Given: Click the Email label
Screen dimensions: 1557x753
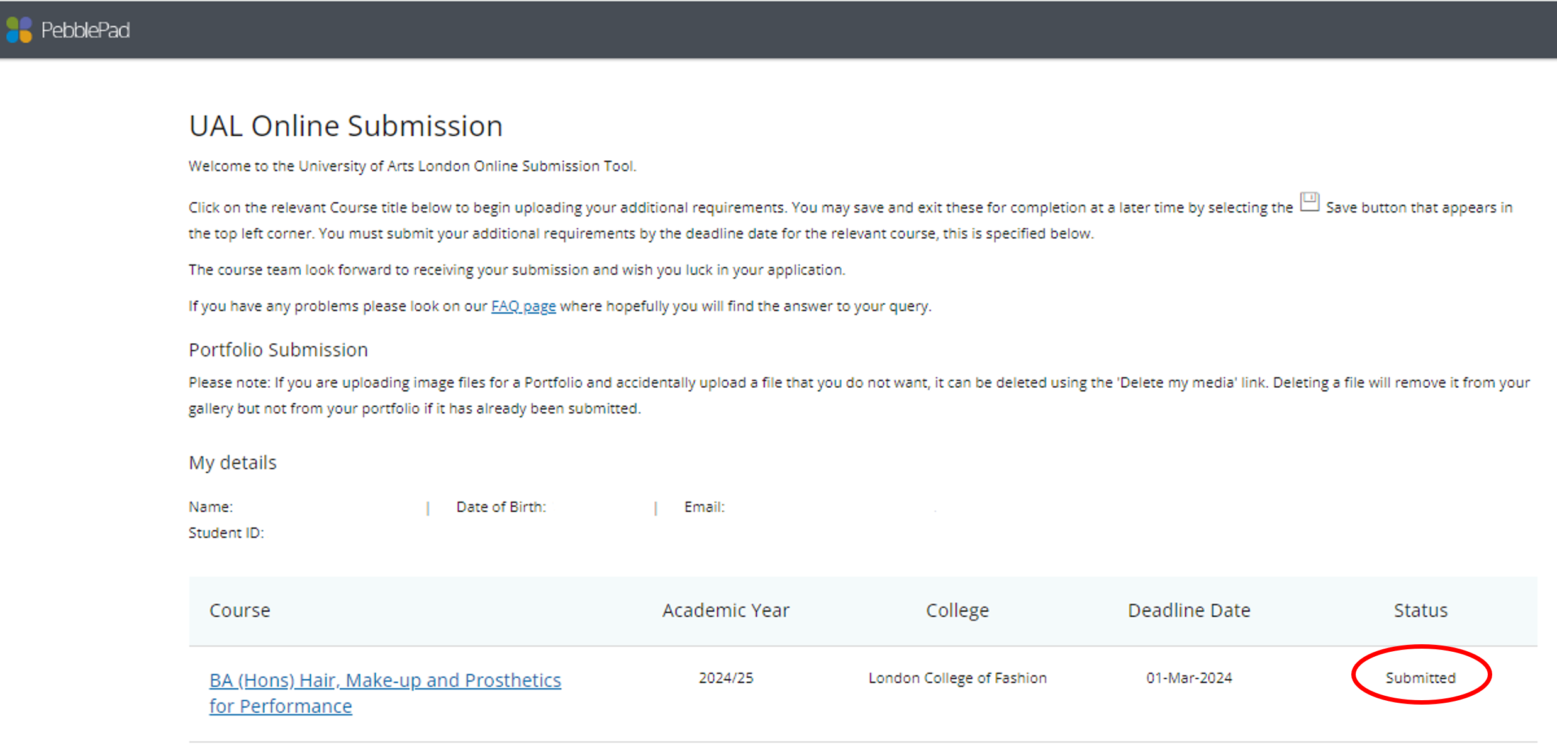Looking at the screenshot, I should pyautogui.click(x=704, y=507).
